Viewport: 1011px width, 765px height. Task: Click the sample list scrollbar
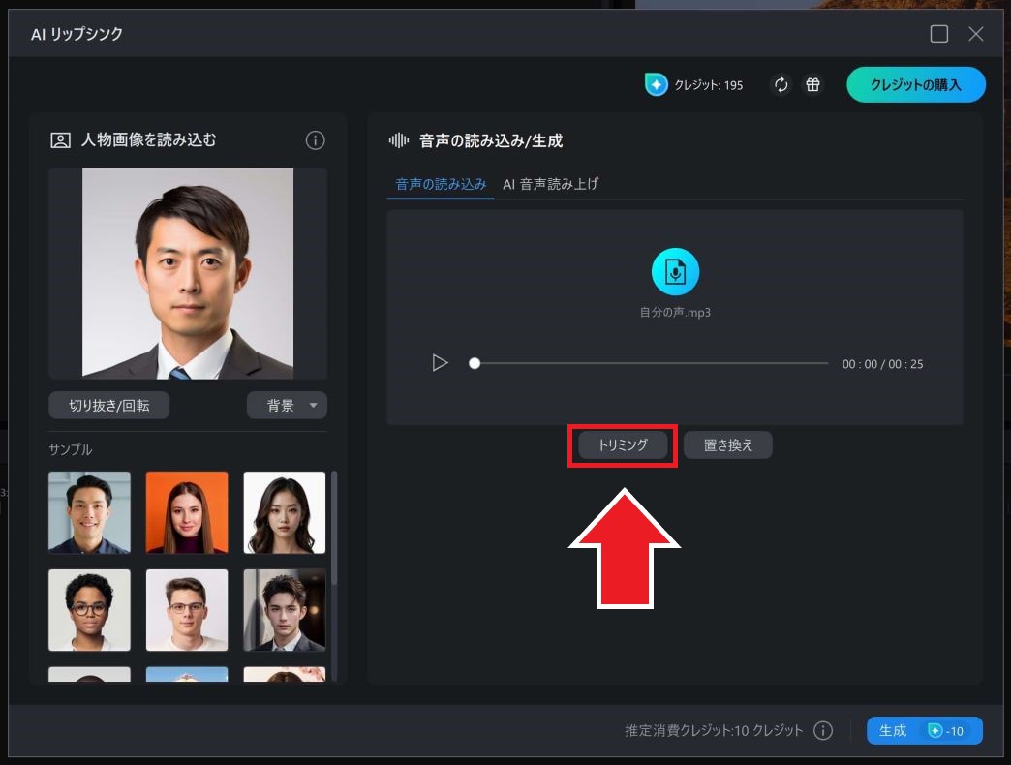334,529
